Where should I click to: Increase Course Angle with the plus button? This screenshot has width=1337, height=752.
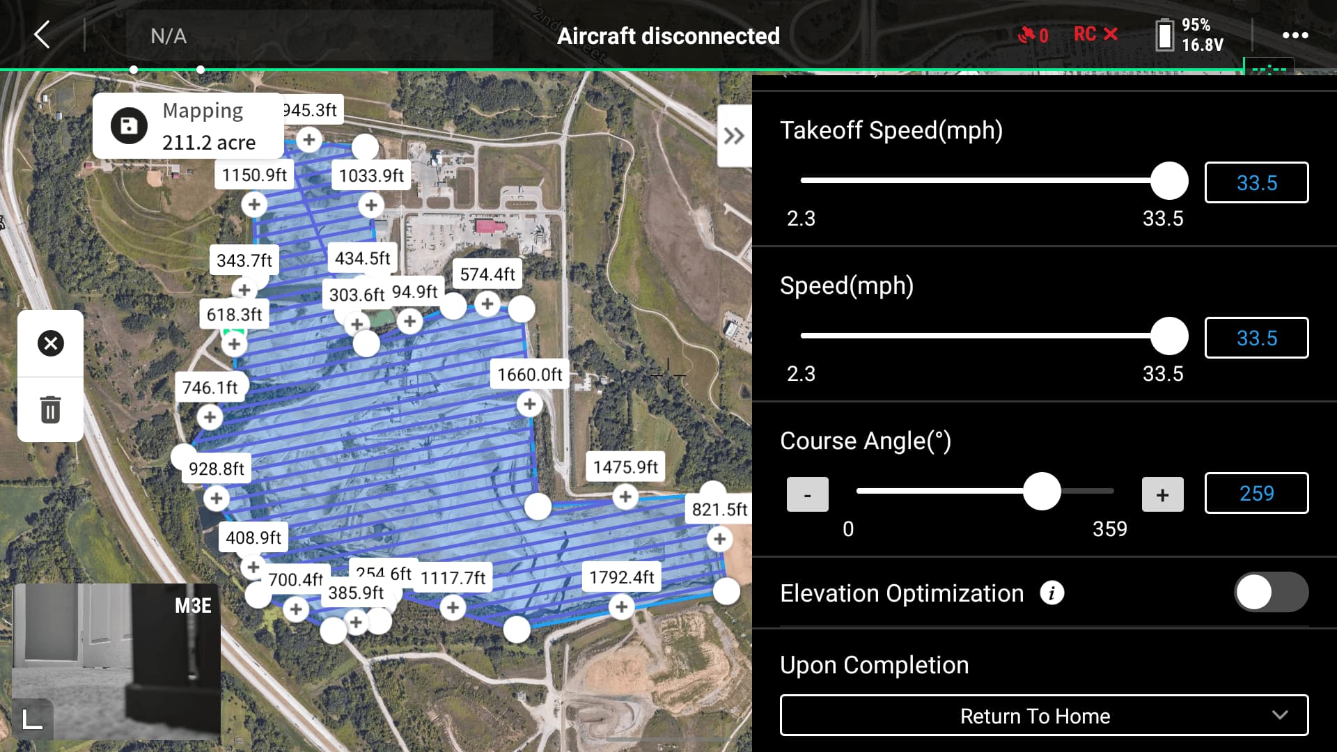(x=1162, y=494)
